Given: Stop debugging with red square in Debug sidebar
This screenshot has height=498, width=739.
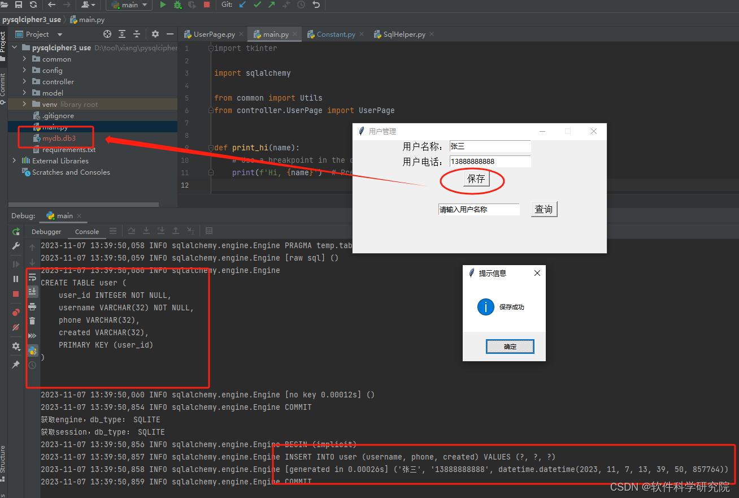Looking at the screenshot, I should tap(16, 293).
